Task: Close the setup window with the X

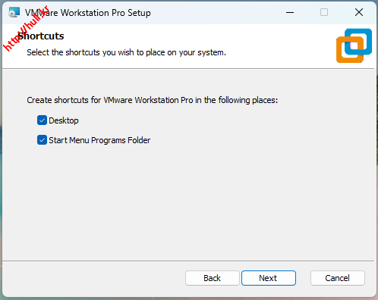Action: point(359,12)
